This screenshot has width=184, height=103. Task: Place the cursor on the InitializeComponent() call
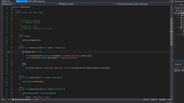32,40
